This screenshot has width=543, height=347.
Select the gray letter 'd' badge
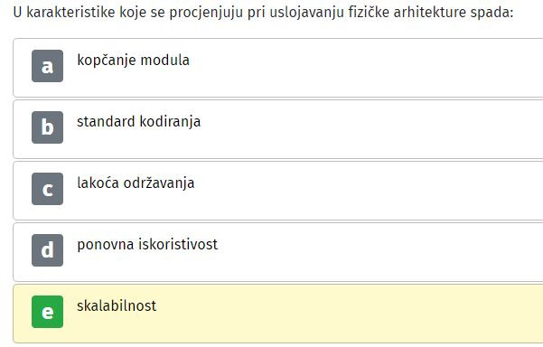48,250
